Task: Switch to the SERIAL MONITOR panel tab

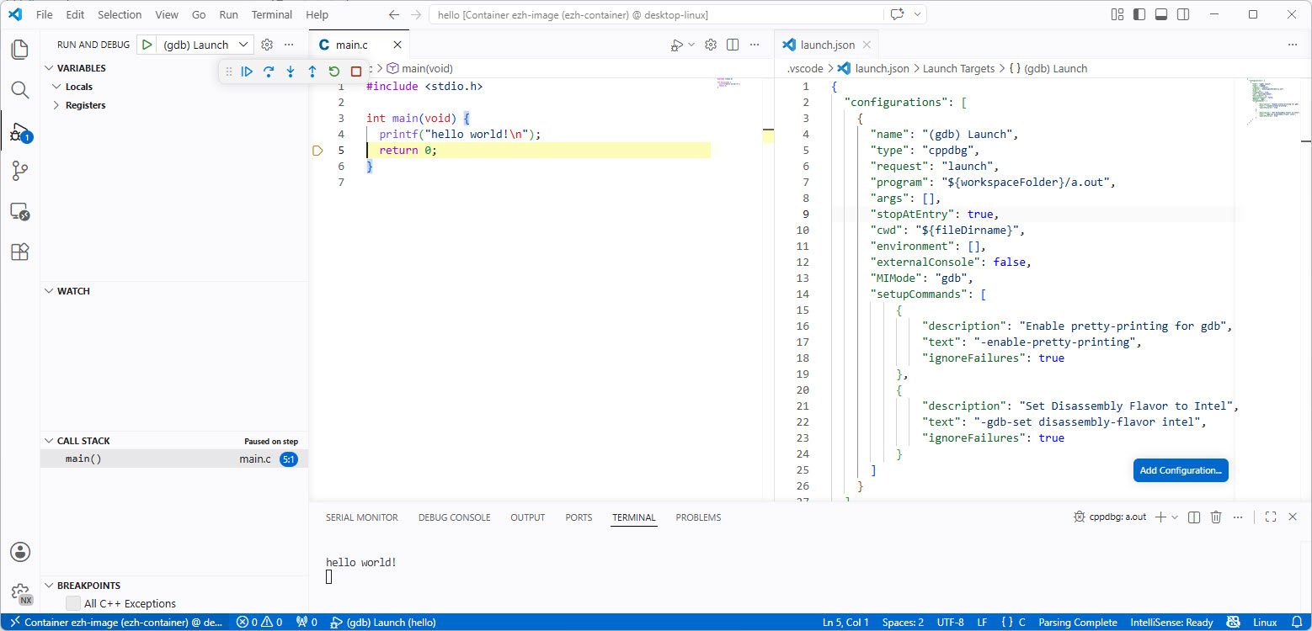Action: coord(362,517)
